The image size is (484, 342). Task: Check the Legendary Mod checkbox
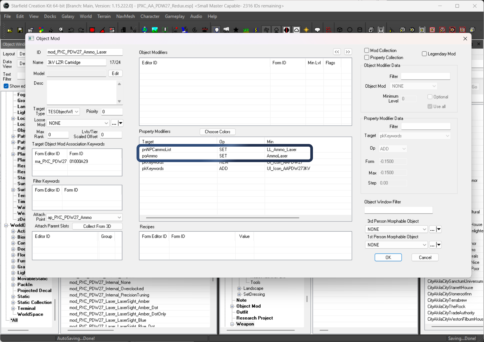coord(425,54)
